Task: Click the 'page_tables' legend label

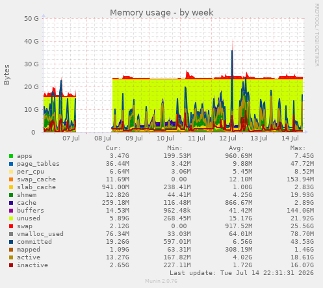Action: tap(38, 164)
